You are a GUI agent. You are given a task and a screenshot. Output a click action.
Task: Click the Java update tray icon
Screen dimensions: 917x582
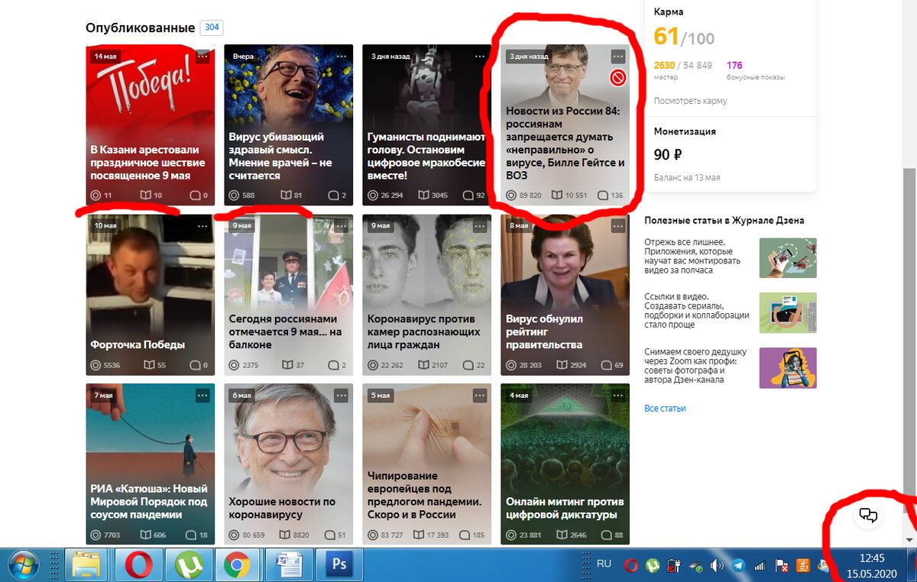click(x=803, y=566)
